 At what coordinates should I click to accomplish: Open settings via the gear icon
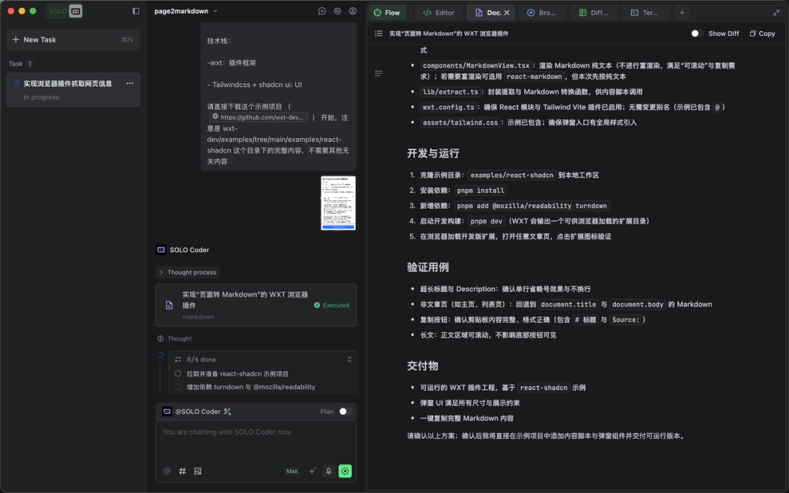(337, 11)
